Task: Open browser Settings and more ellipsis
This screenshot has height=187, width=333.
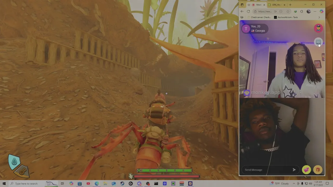Action: (x=315, y=11)
